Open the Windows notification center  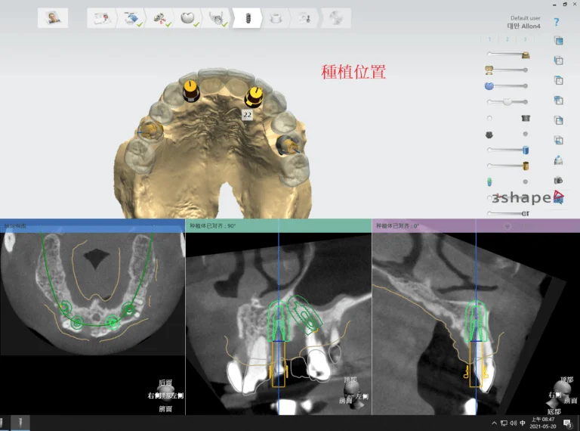(x=567, y=423)
